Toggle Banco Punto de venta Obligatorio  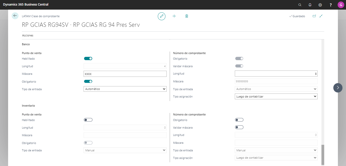coord(88,81)
